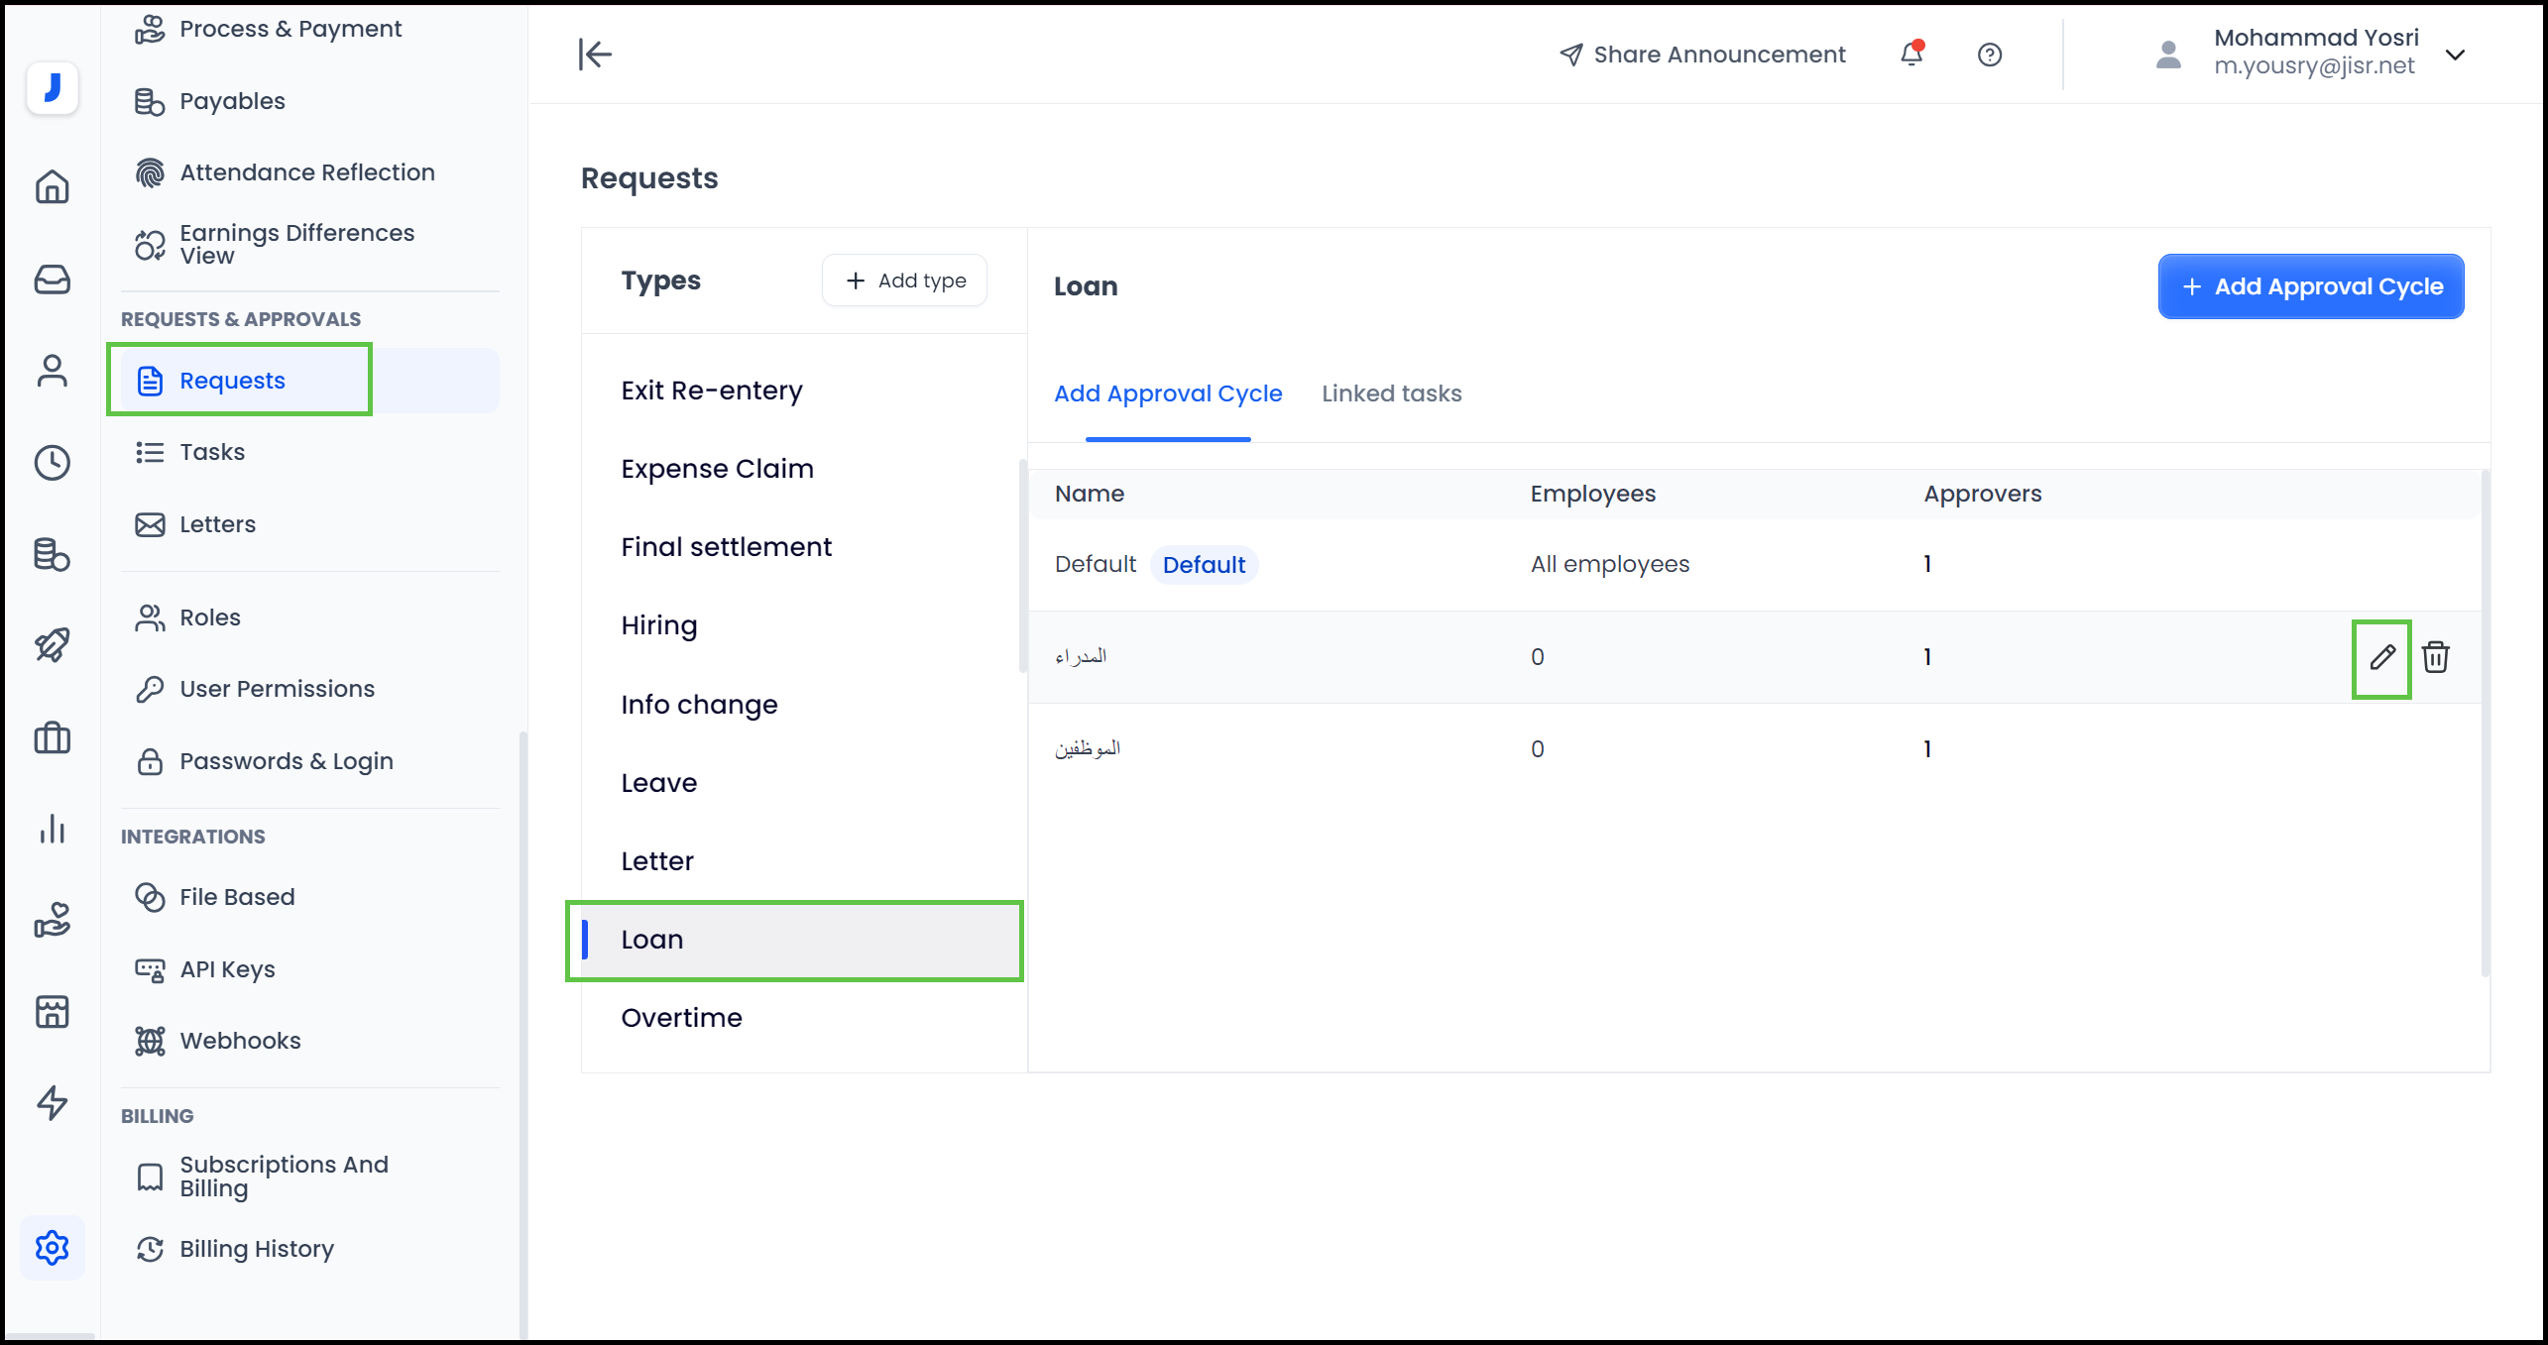Collapse the sidebar with the arrow icon
Image resolution: width=2548 pixels, height=1345 pixels.
[595, 55]
